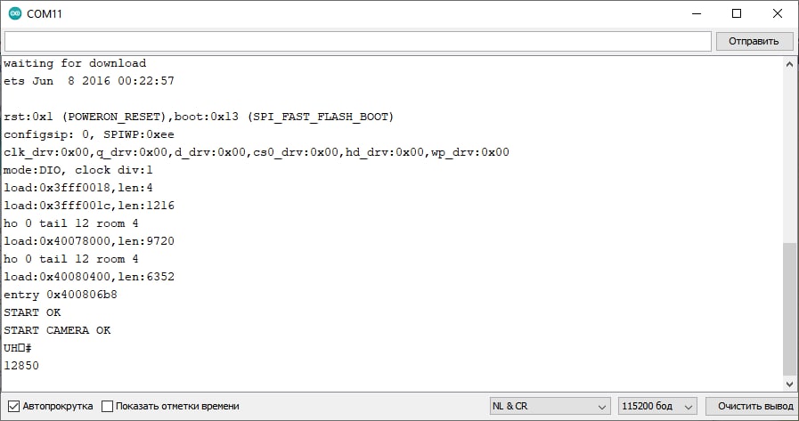Click the '12850' output value
Screen dimensions: 799x421
tap(20, 366)
